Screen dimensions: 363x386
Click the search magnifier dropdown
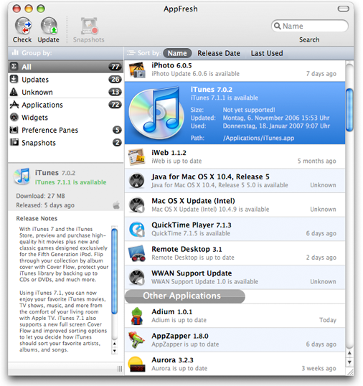(277, 26)
